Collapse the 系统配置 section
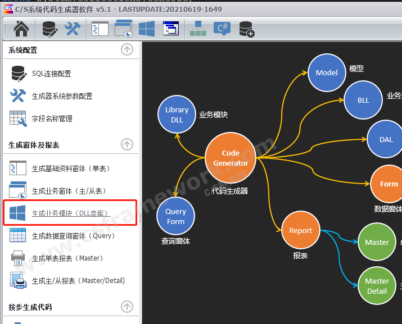402x324 pixels. [x=127, y=50]
